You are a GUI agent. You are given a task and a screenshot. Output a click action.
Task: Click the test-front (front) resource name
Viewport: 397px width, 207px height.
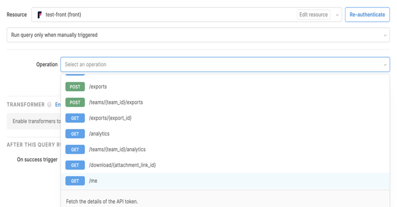63,15
